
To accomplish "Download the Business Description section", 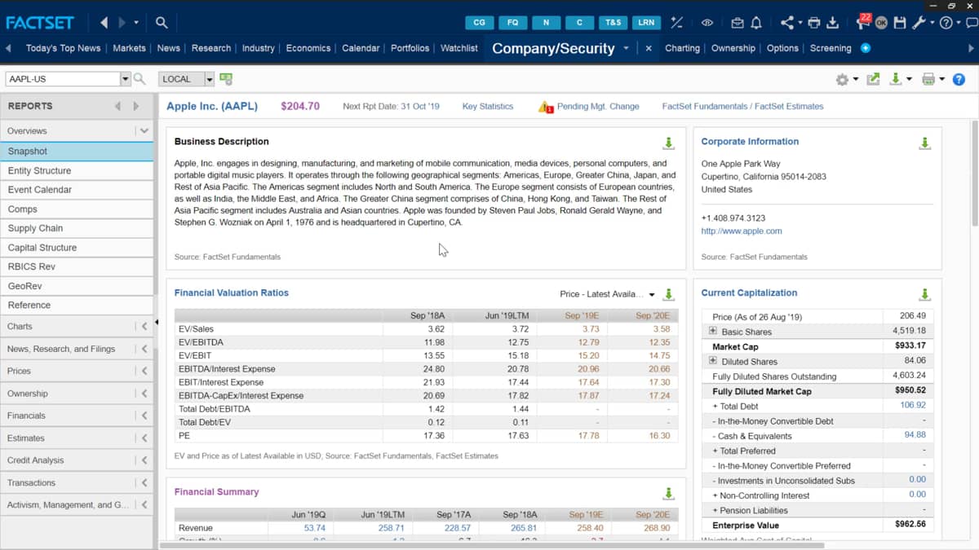I will pyautogui.click(x=668, y=143).
